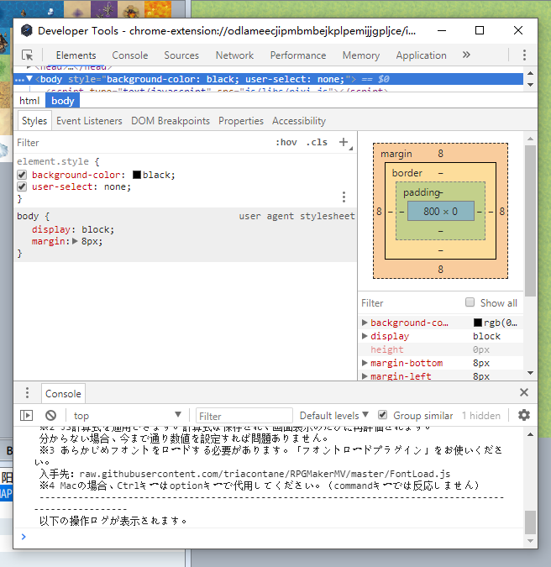The height and width of the screenshot is (567, 551).
Task: Focus the computed styles Filter field
Action: point(411,302)
